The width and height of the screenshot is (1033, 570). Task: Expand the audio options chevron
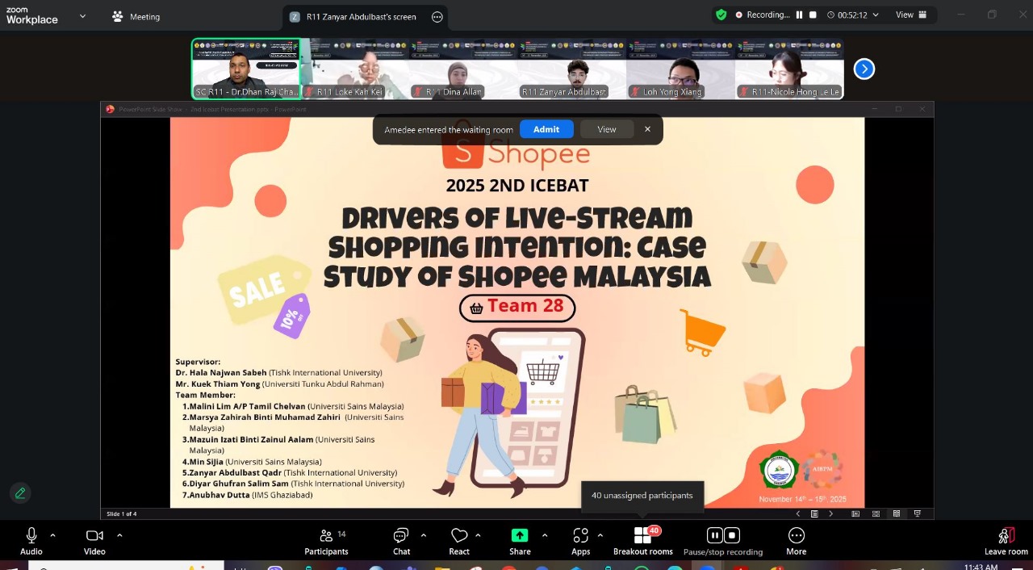[53, 535]
